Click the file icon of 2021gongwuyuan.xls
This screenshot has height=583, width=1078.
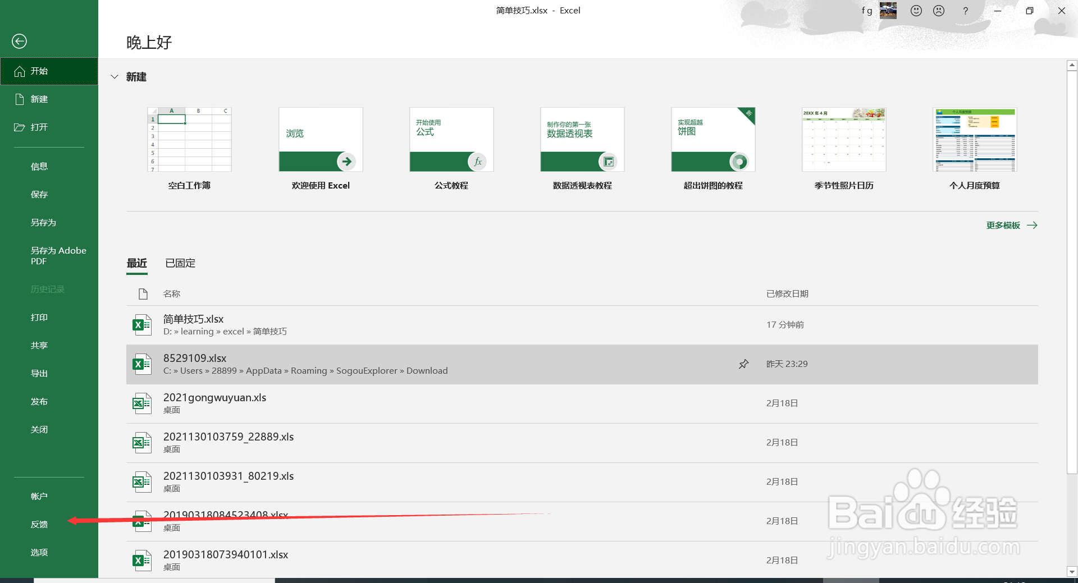[x=141, y=403]
